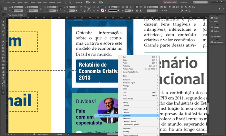226x136 pixels.
Task: Open the Swatches panel
Action: pos(217,37)
